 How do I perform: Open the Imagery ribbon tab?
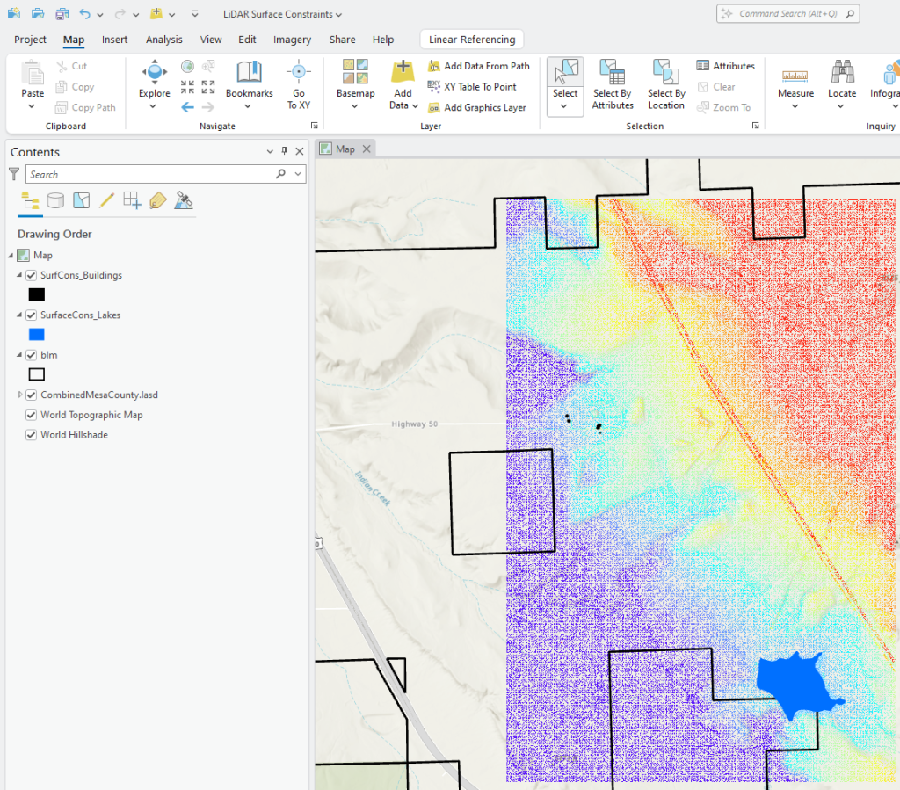[x=292, y=39]
